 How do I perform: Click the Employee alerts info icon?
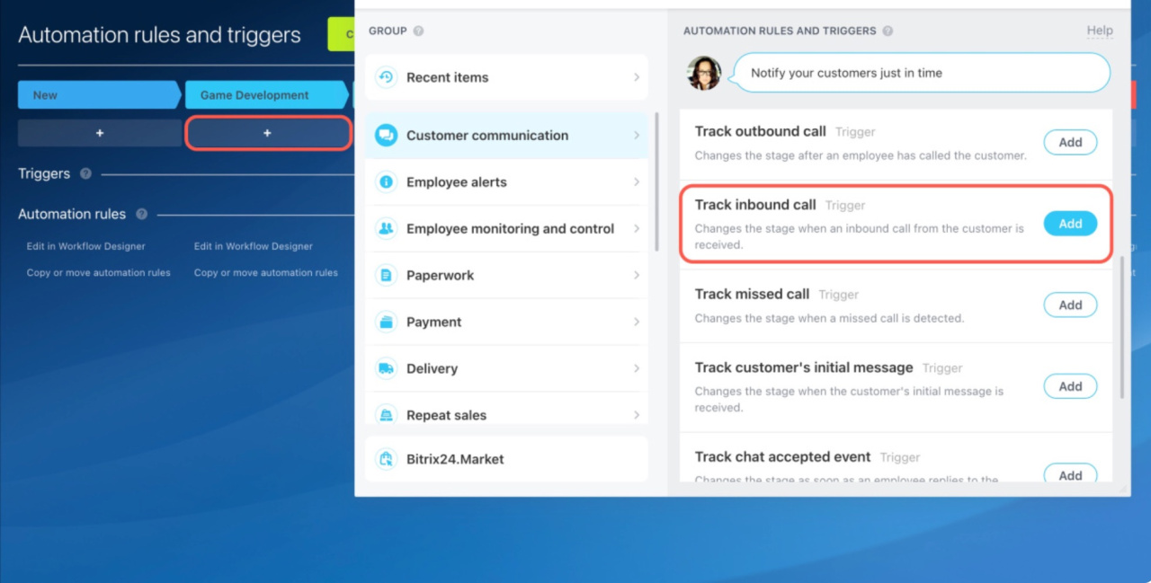(x=386, y=182)
